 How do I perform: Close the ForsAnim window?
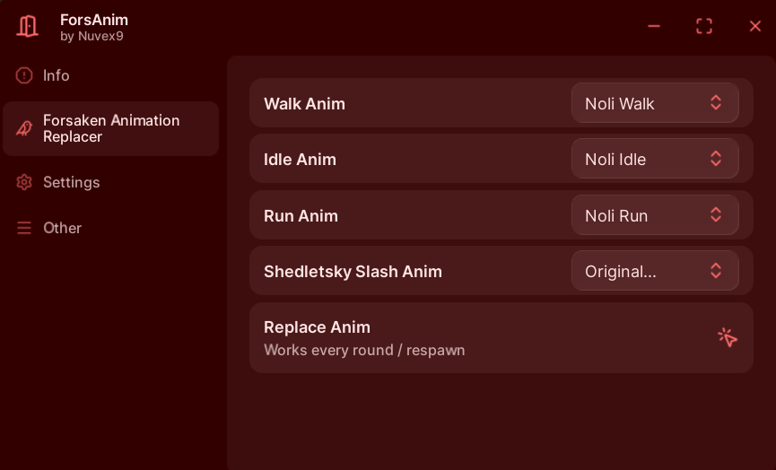coord(755,26)
